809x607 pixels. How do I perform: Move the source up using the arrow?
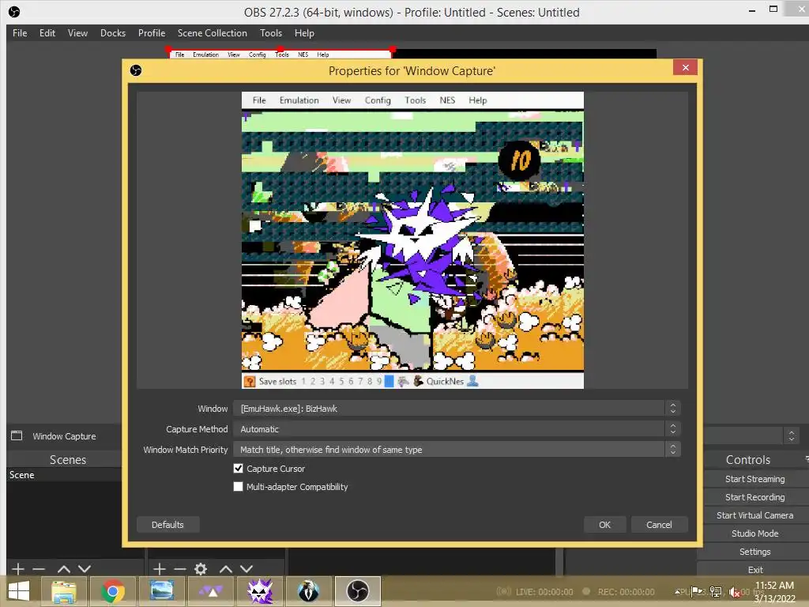point(225,569)
